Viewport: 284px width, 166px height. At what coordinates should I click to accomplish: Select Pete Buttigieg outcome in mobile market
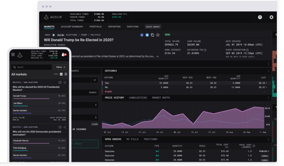pyautogui.click(x=39, y=149)
